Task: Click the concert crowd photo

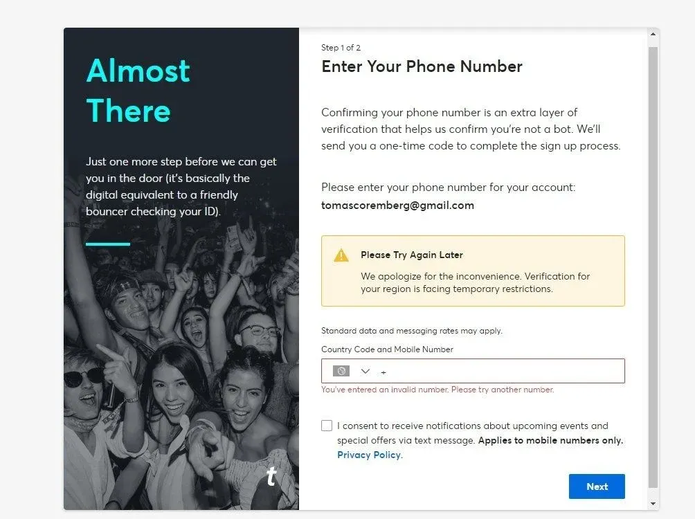Action: pos(180,360)
